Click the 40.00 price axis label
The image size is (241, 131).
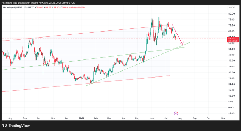(x=231, y=61)
